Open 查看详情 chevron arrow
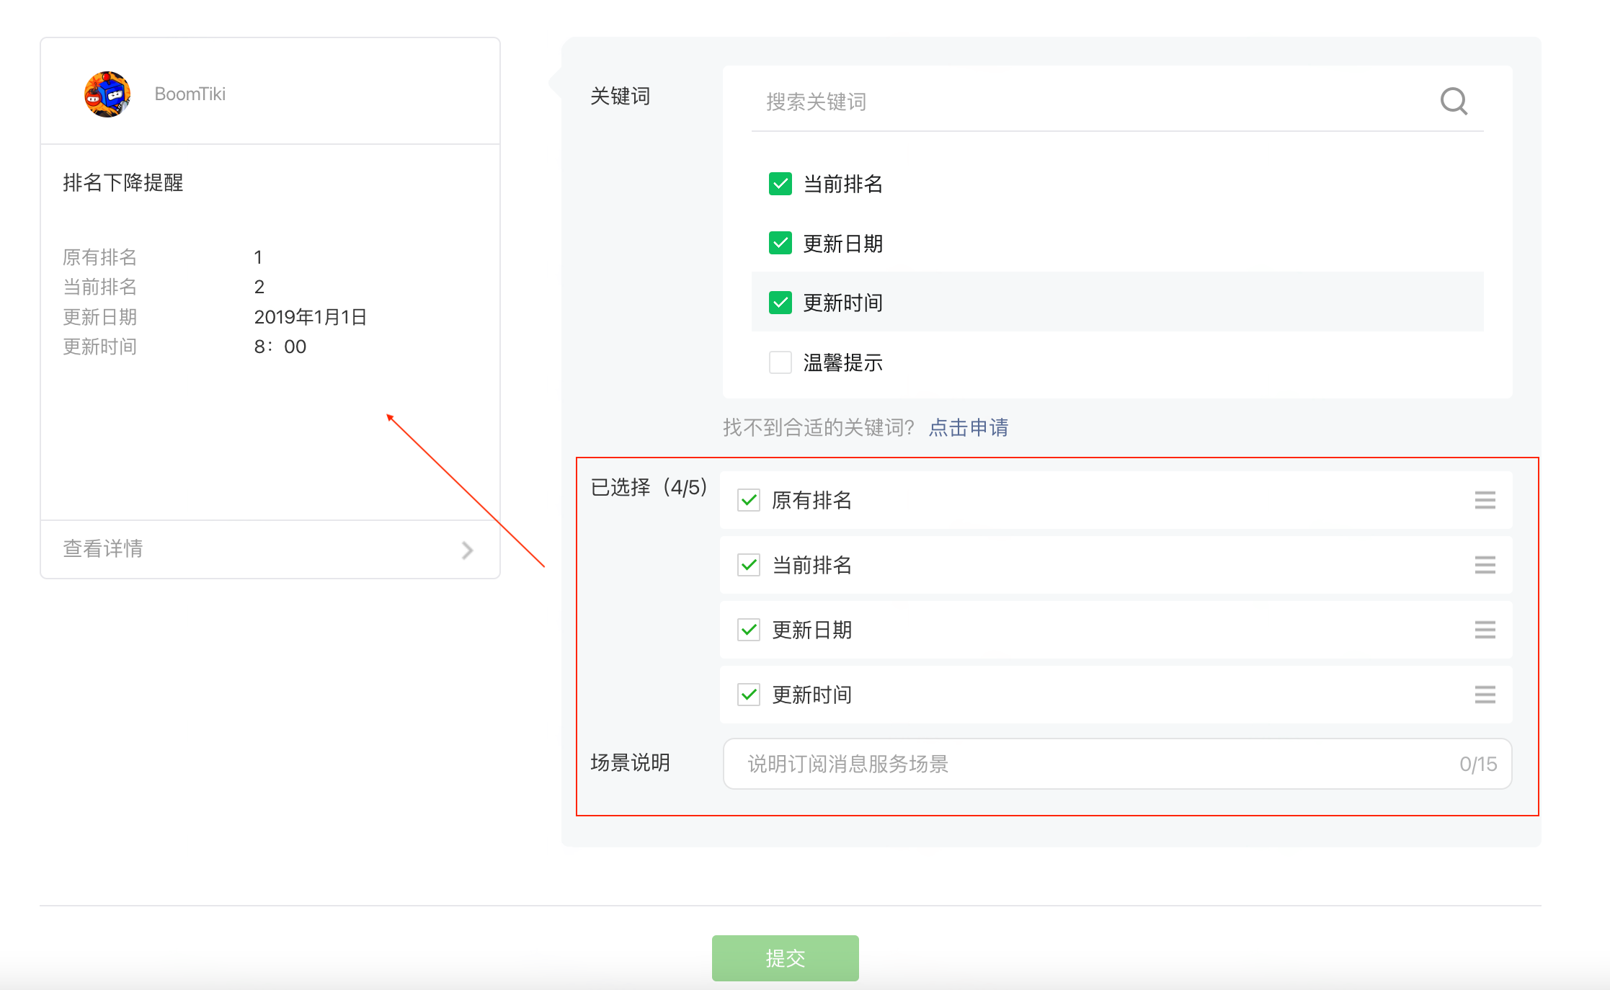Screen dimensions: 1610x990 (x=467, y=550)
